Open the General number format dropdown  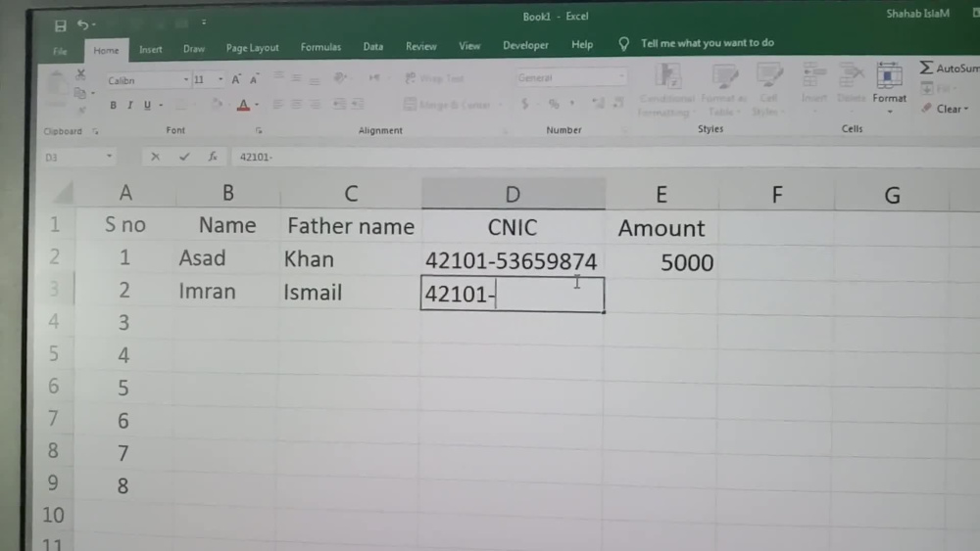620,76
